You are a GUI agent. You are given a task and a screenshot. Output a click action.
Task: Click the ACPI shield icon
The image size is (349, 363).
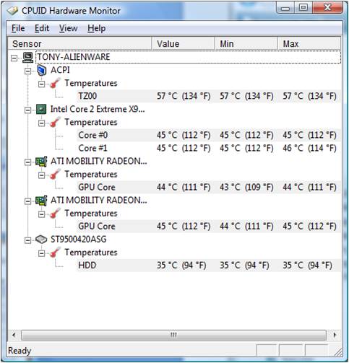41,70
